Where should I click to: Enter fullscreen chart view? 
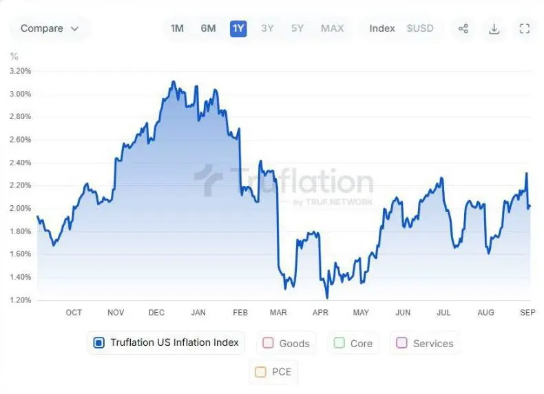[525, 28]
